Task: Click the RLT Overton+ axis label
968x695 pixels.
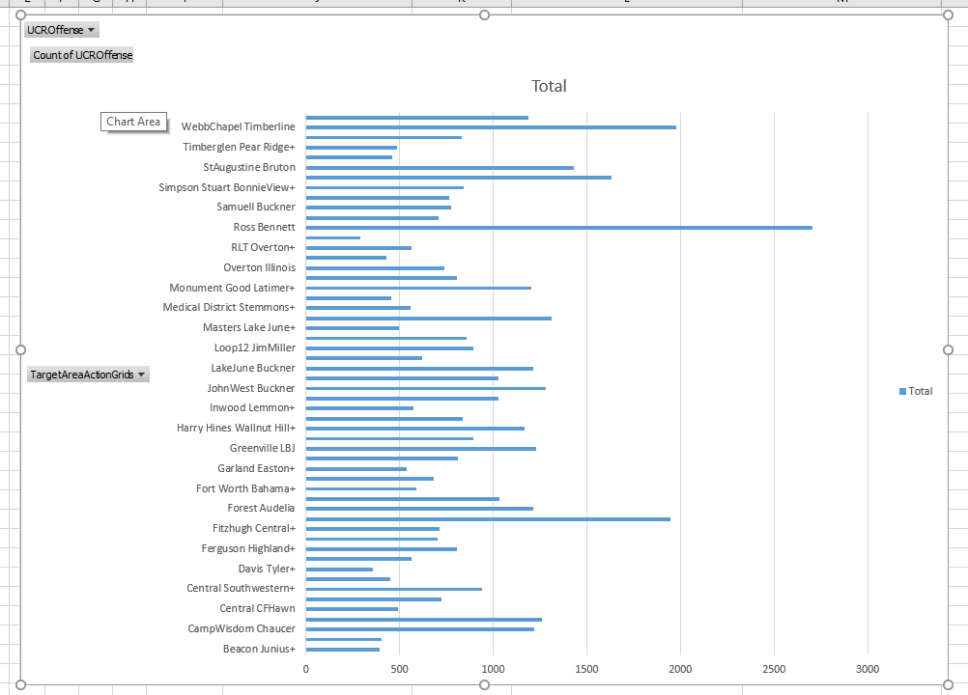Action: pos(263,247)
